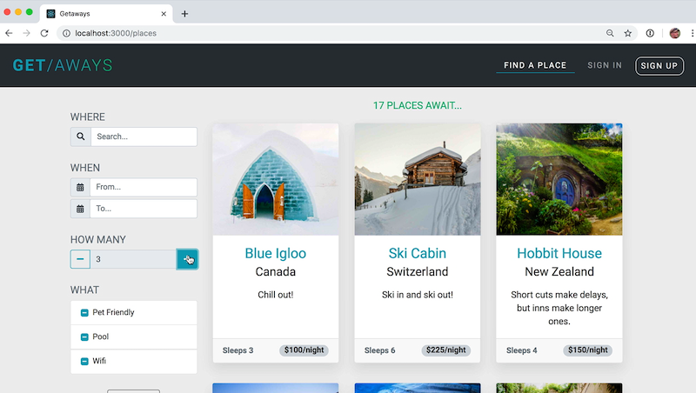Click the New Zealand location text

tap(559, 271)
